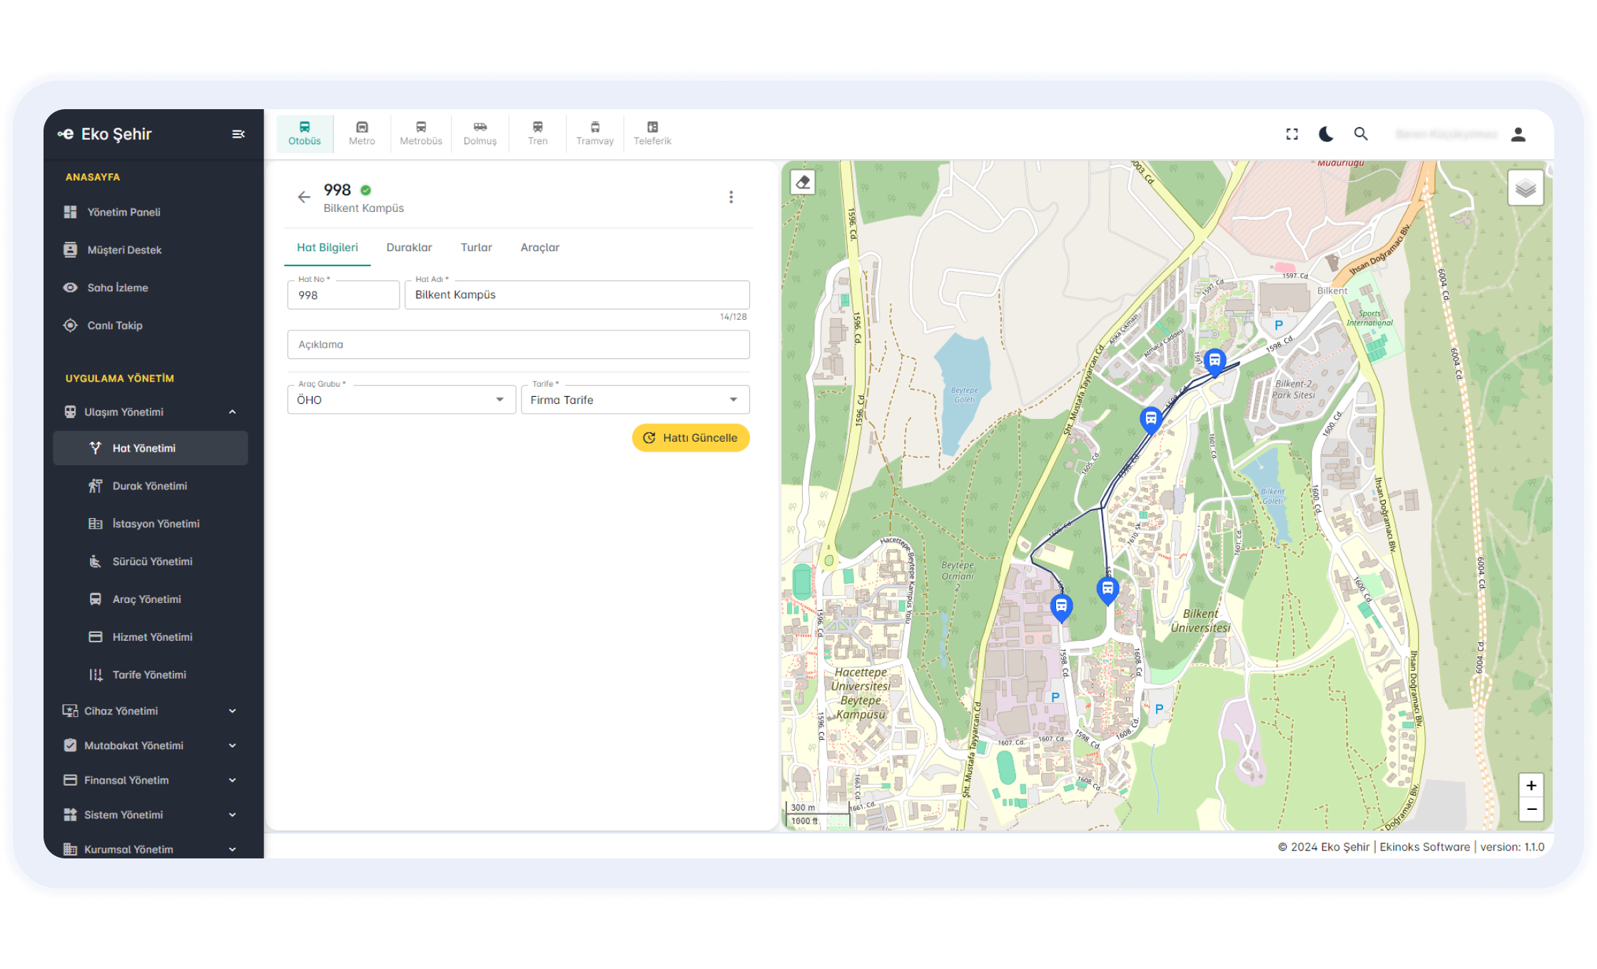Image resolution: width=1597 pixels, height=969 pixels.
Task: Open the Araç Grubu dropdown
Action: (x=401, y=400)
